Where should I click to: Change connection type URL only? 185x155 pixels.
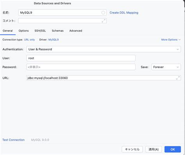coord(29,39)
